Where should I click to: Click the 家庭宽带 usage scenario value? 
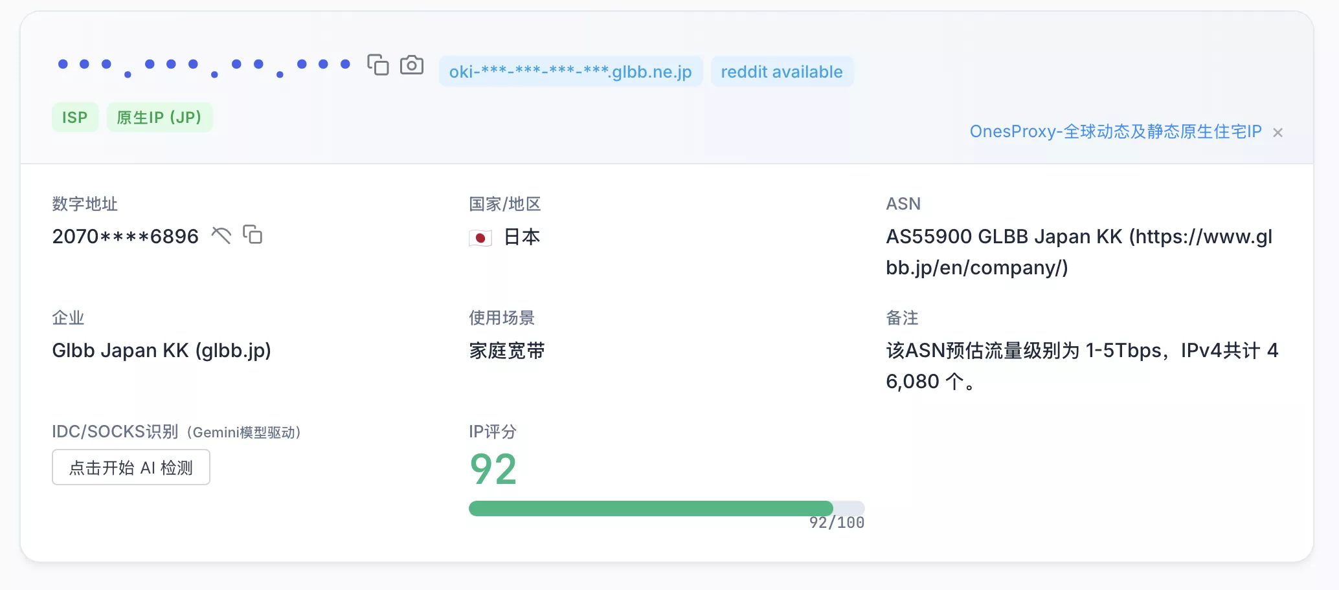[x=507, y=351]
